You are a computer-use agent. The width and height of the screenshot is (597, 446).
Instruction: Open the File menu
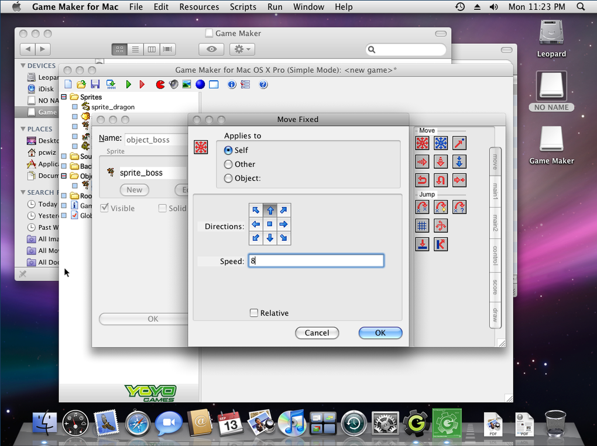(136, 7)
